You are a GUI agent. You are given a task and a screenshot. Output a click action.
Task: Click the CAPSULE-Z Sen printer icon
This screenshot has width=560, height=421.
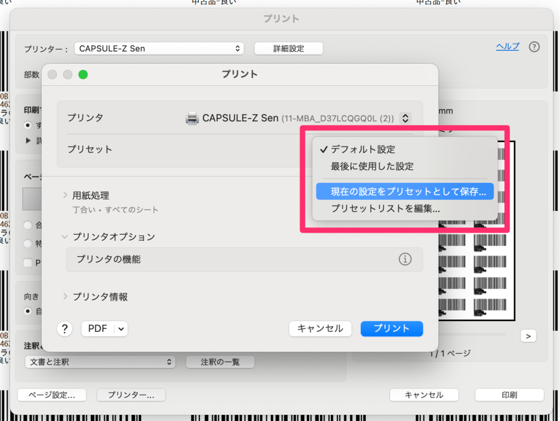tap(192, 118)
